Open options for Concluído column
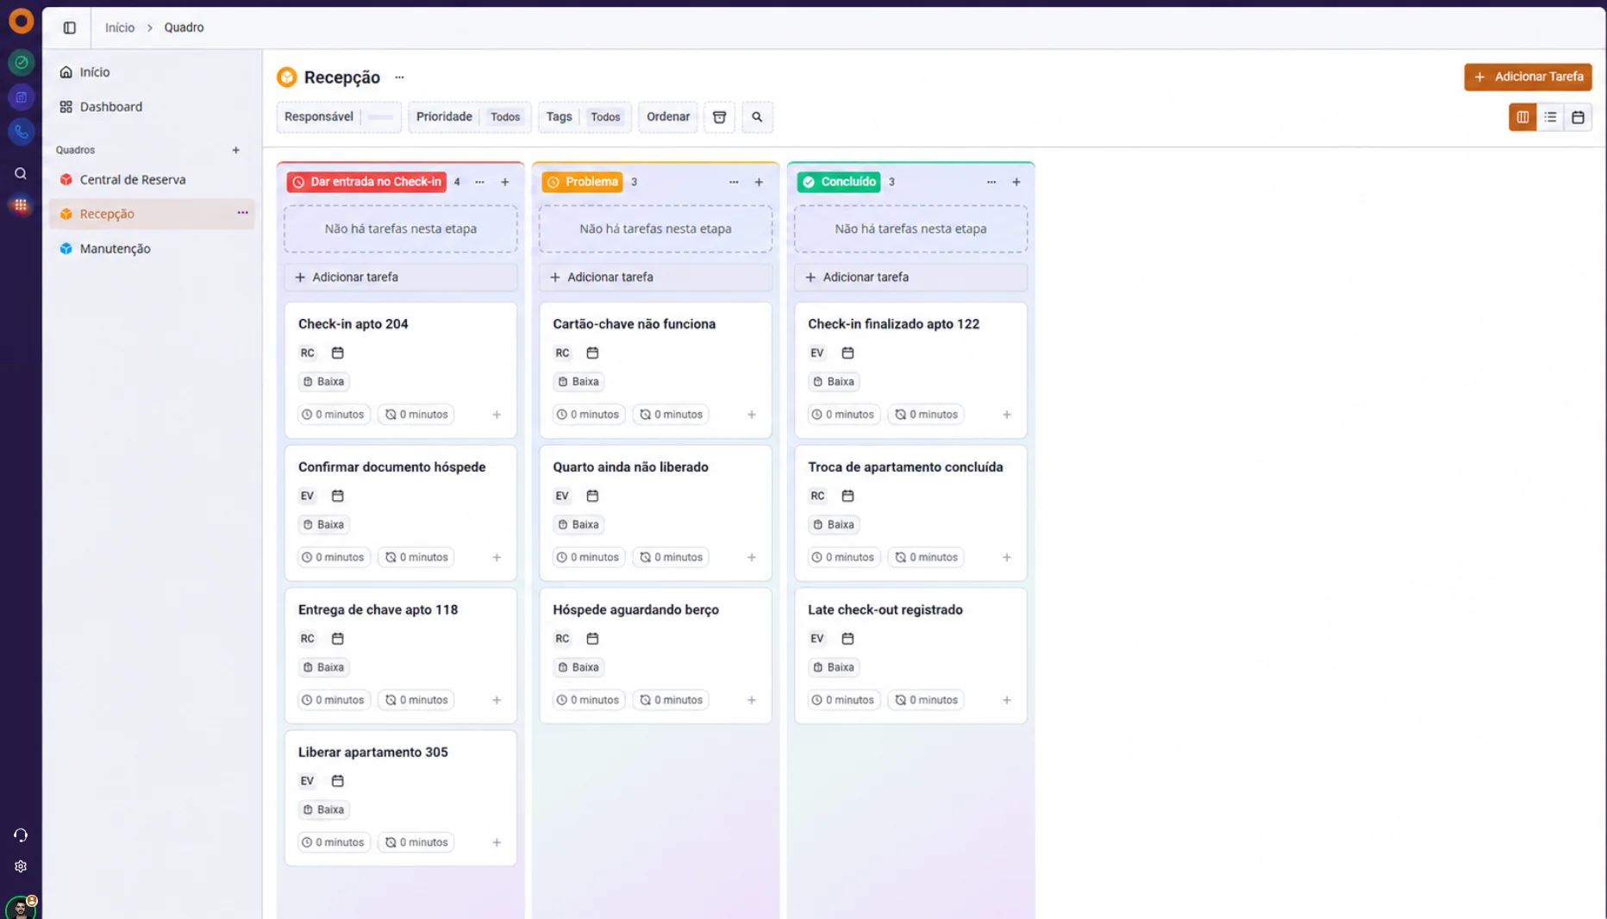This screenshot has width=1607, height=919. (x=991, y=182)
